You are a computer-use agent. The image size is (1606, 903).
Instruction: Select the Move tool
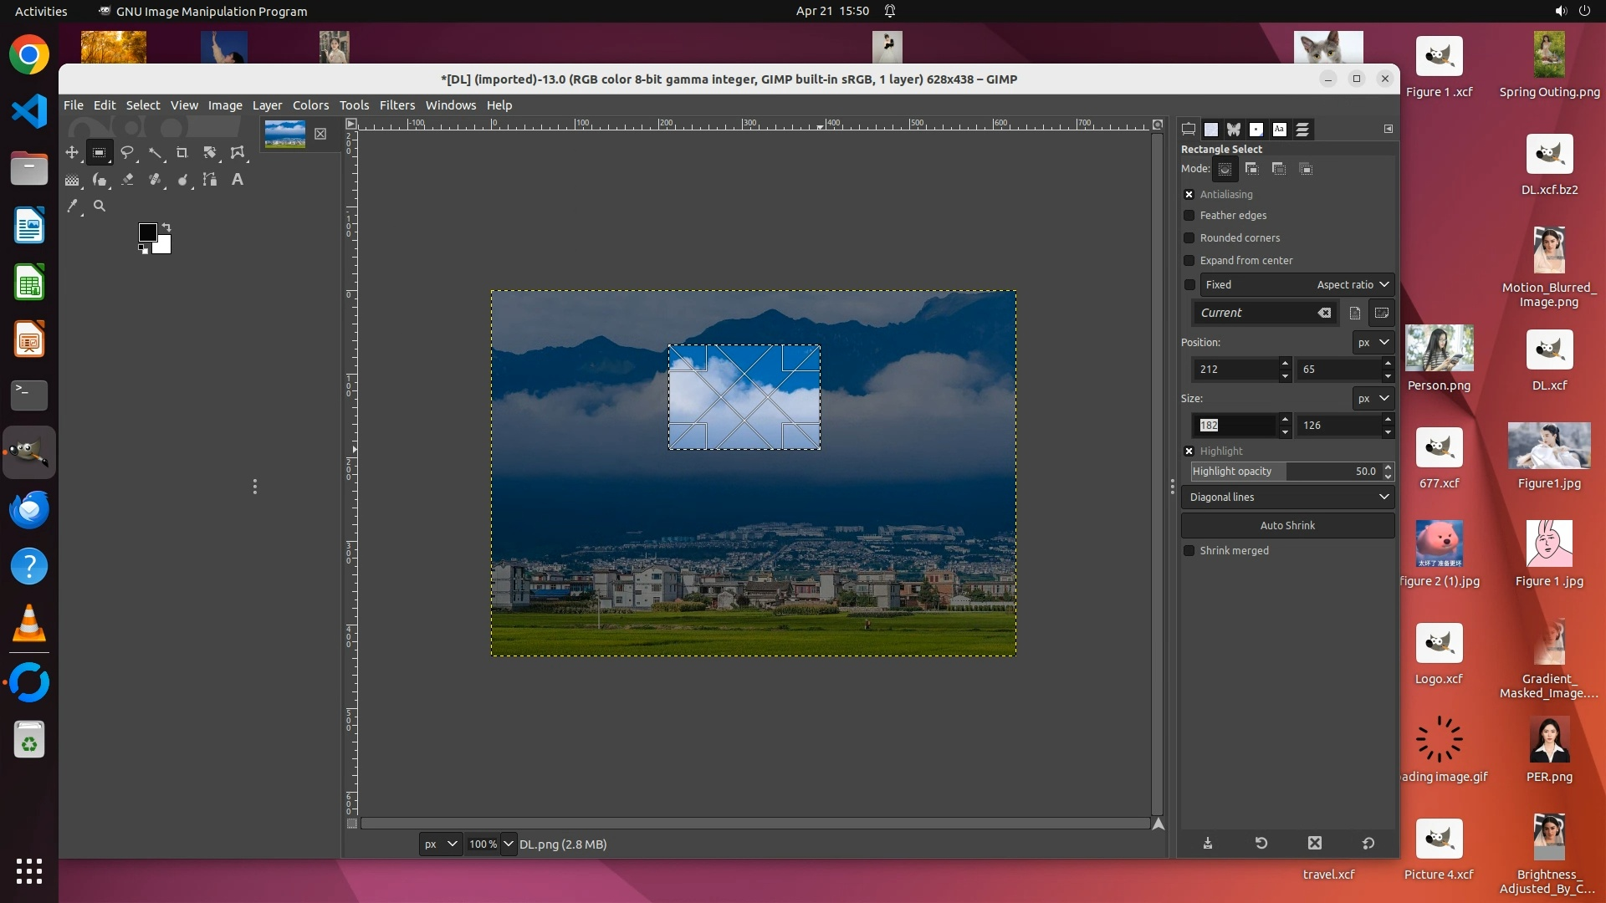tap(72, 152)
